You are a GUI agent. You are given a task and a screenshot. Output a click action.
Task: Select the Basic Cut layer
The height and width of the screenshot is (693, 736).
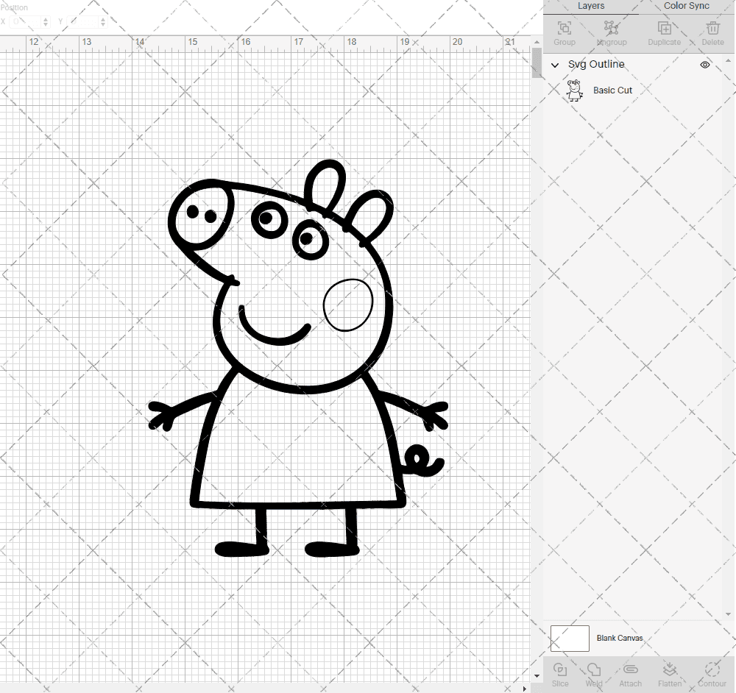click(x=612, y=90)
